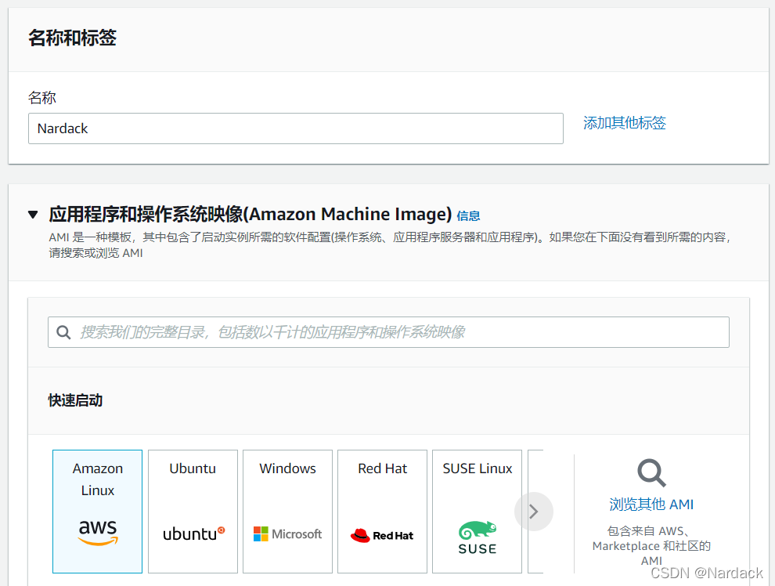Collapse the Amazon Machine Image section triangle

[x=33, y=215]
